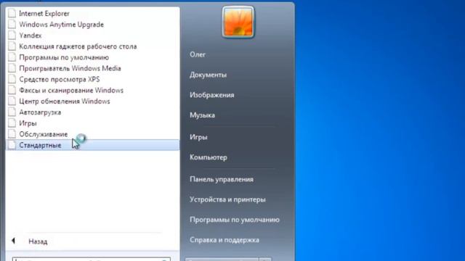Open Документы in the right pane
Screen dimensions: 465x261
click(208, 75)
